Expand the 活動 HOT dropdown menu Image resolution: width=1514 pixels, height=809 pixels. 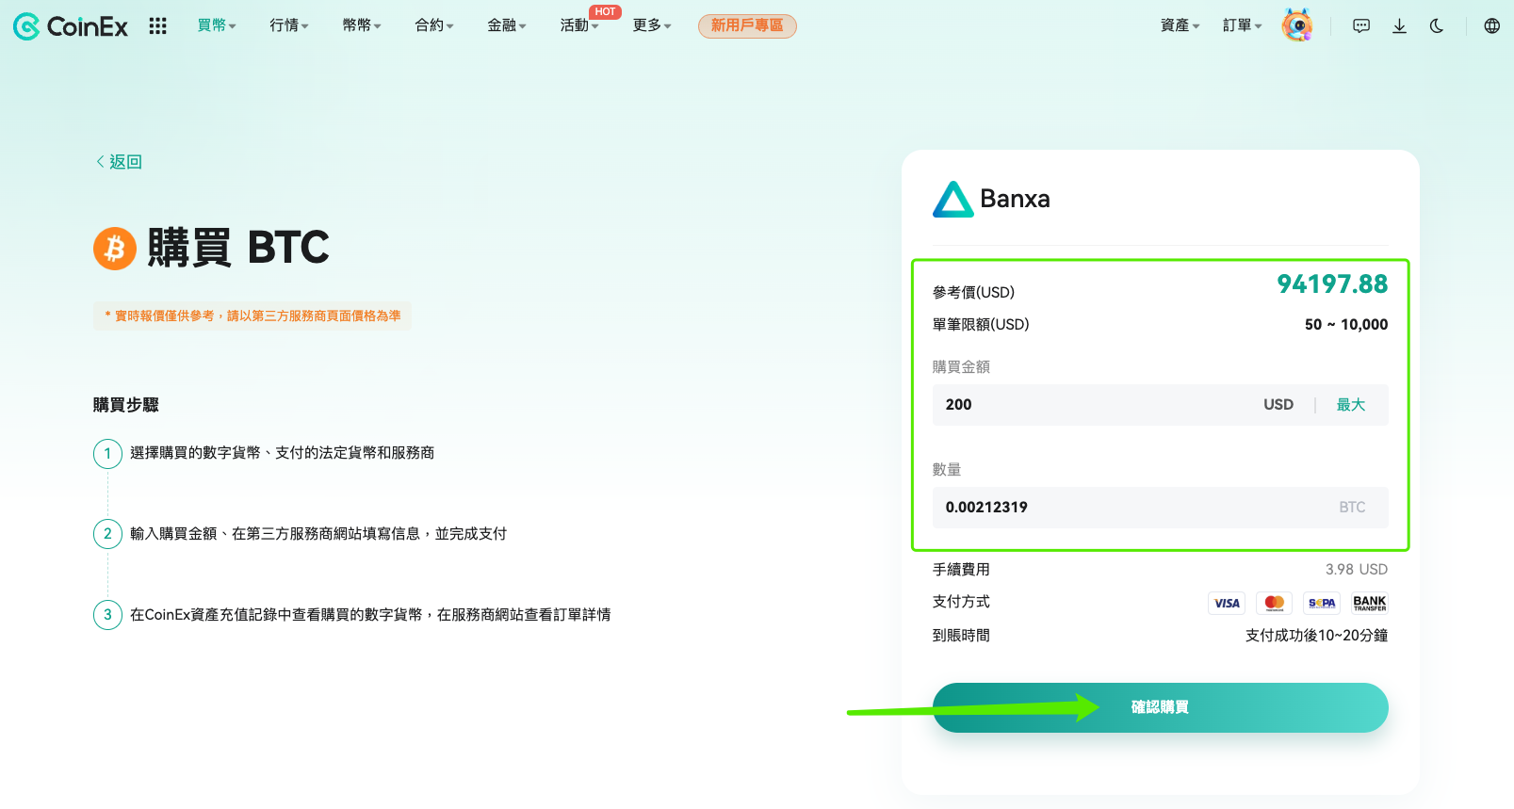pyautogui.click(x=579, y=25)
